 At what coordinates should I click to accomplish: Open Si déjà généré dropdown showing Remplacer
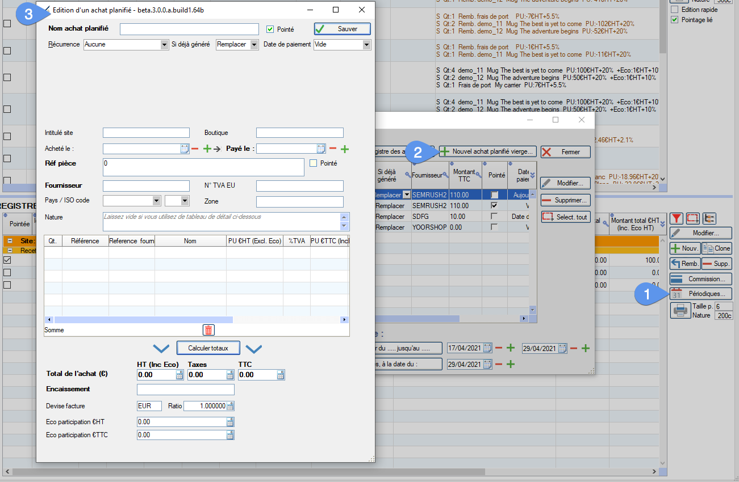coord(254,44)
